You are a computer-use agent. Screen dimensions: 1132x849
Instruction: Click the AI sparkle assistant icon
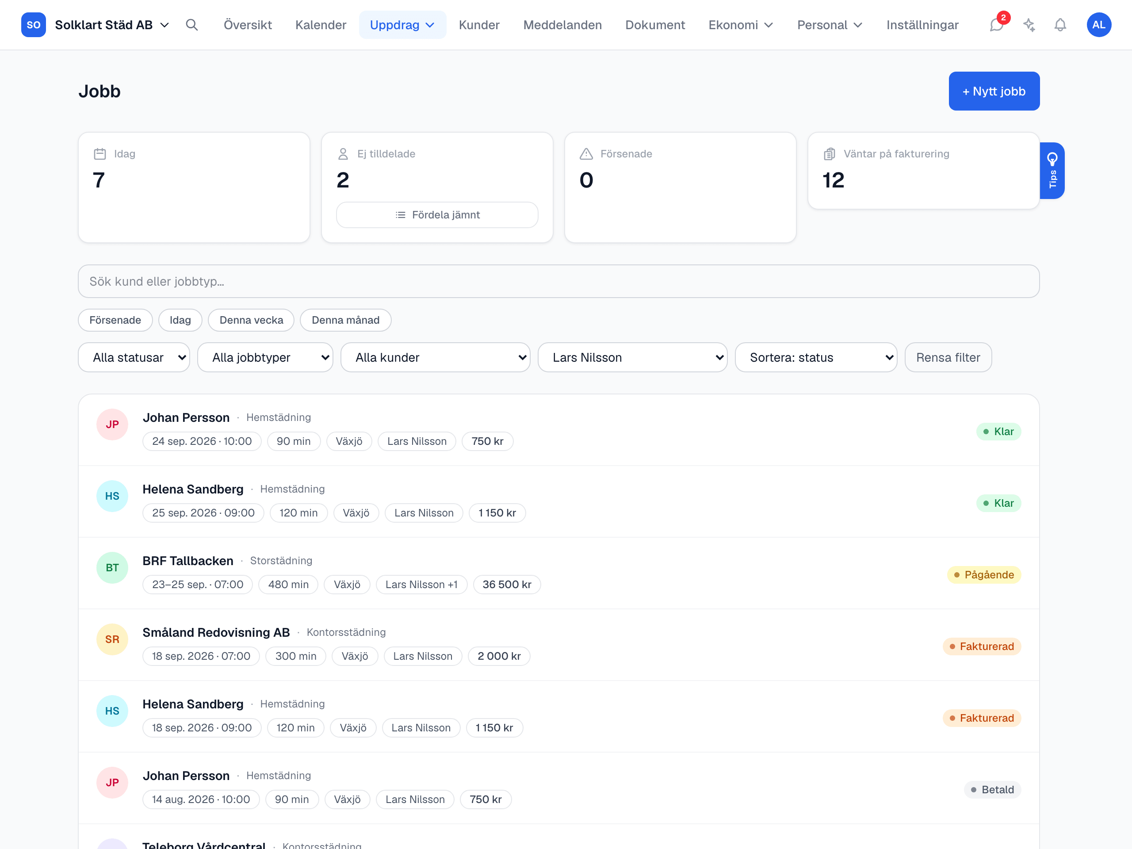[x=1029, y=25]
